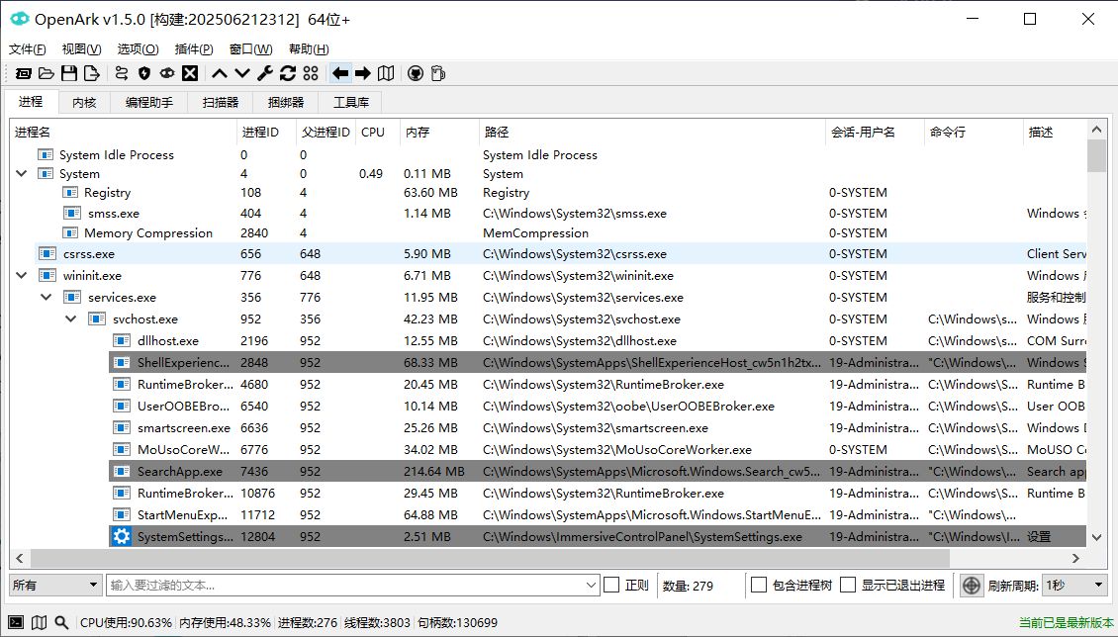Click the floppy disk save icon
Screen dimensions: 1118x637
tap(69, 73)
